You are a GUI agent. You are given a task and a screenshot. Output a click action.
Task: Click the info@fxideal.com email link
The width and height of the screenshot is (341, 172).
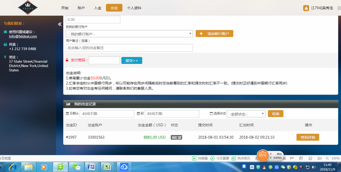23,36
